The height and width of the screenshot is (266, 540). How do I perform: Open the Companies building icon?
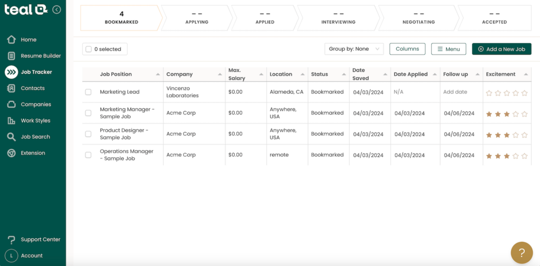pos(11,105)
